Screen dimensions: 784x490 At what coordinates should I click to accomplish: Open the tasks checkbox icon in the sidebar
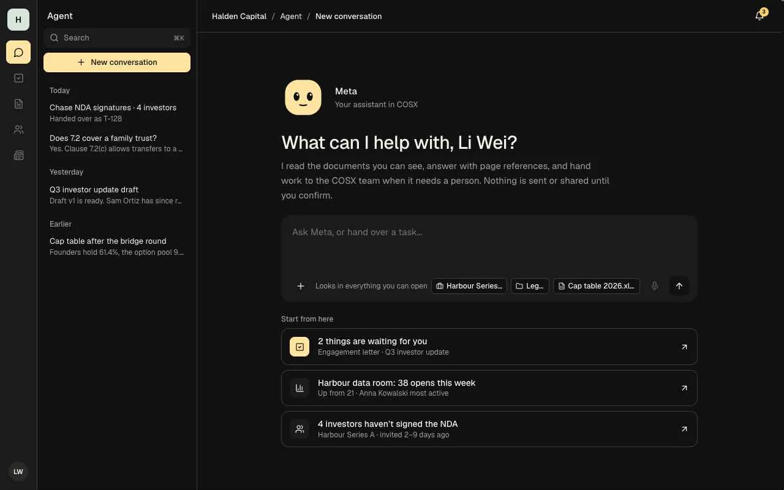point(18,78)
